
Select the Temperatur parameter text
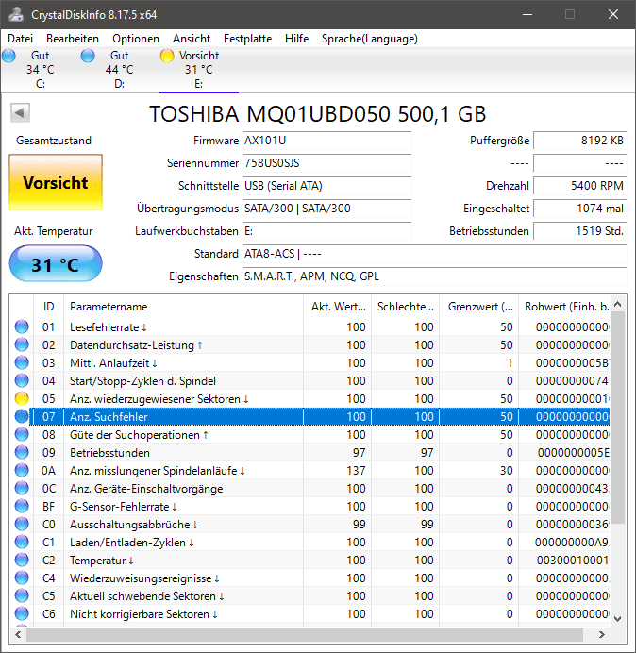(102, 561)
